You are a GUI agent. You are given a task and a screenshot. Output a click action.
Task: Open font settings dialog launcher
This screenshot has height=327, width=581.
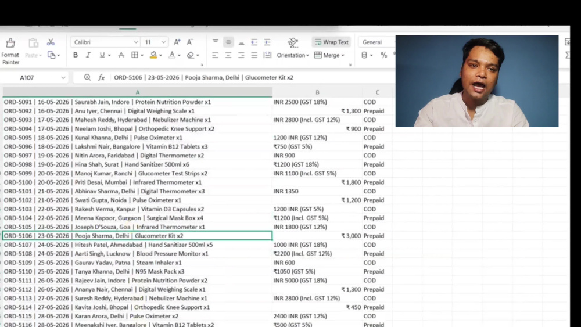click(202, 65)
